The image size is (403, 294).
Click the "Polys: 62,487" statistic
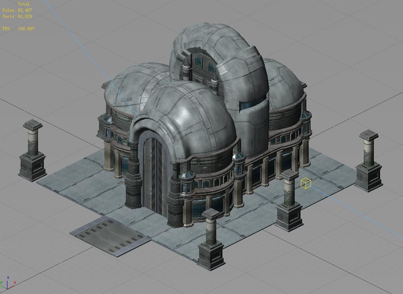17,10
